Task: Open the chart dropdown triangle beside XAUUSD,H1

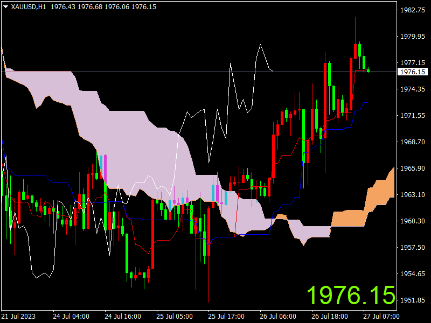Action: pos(5,7)
